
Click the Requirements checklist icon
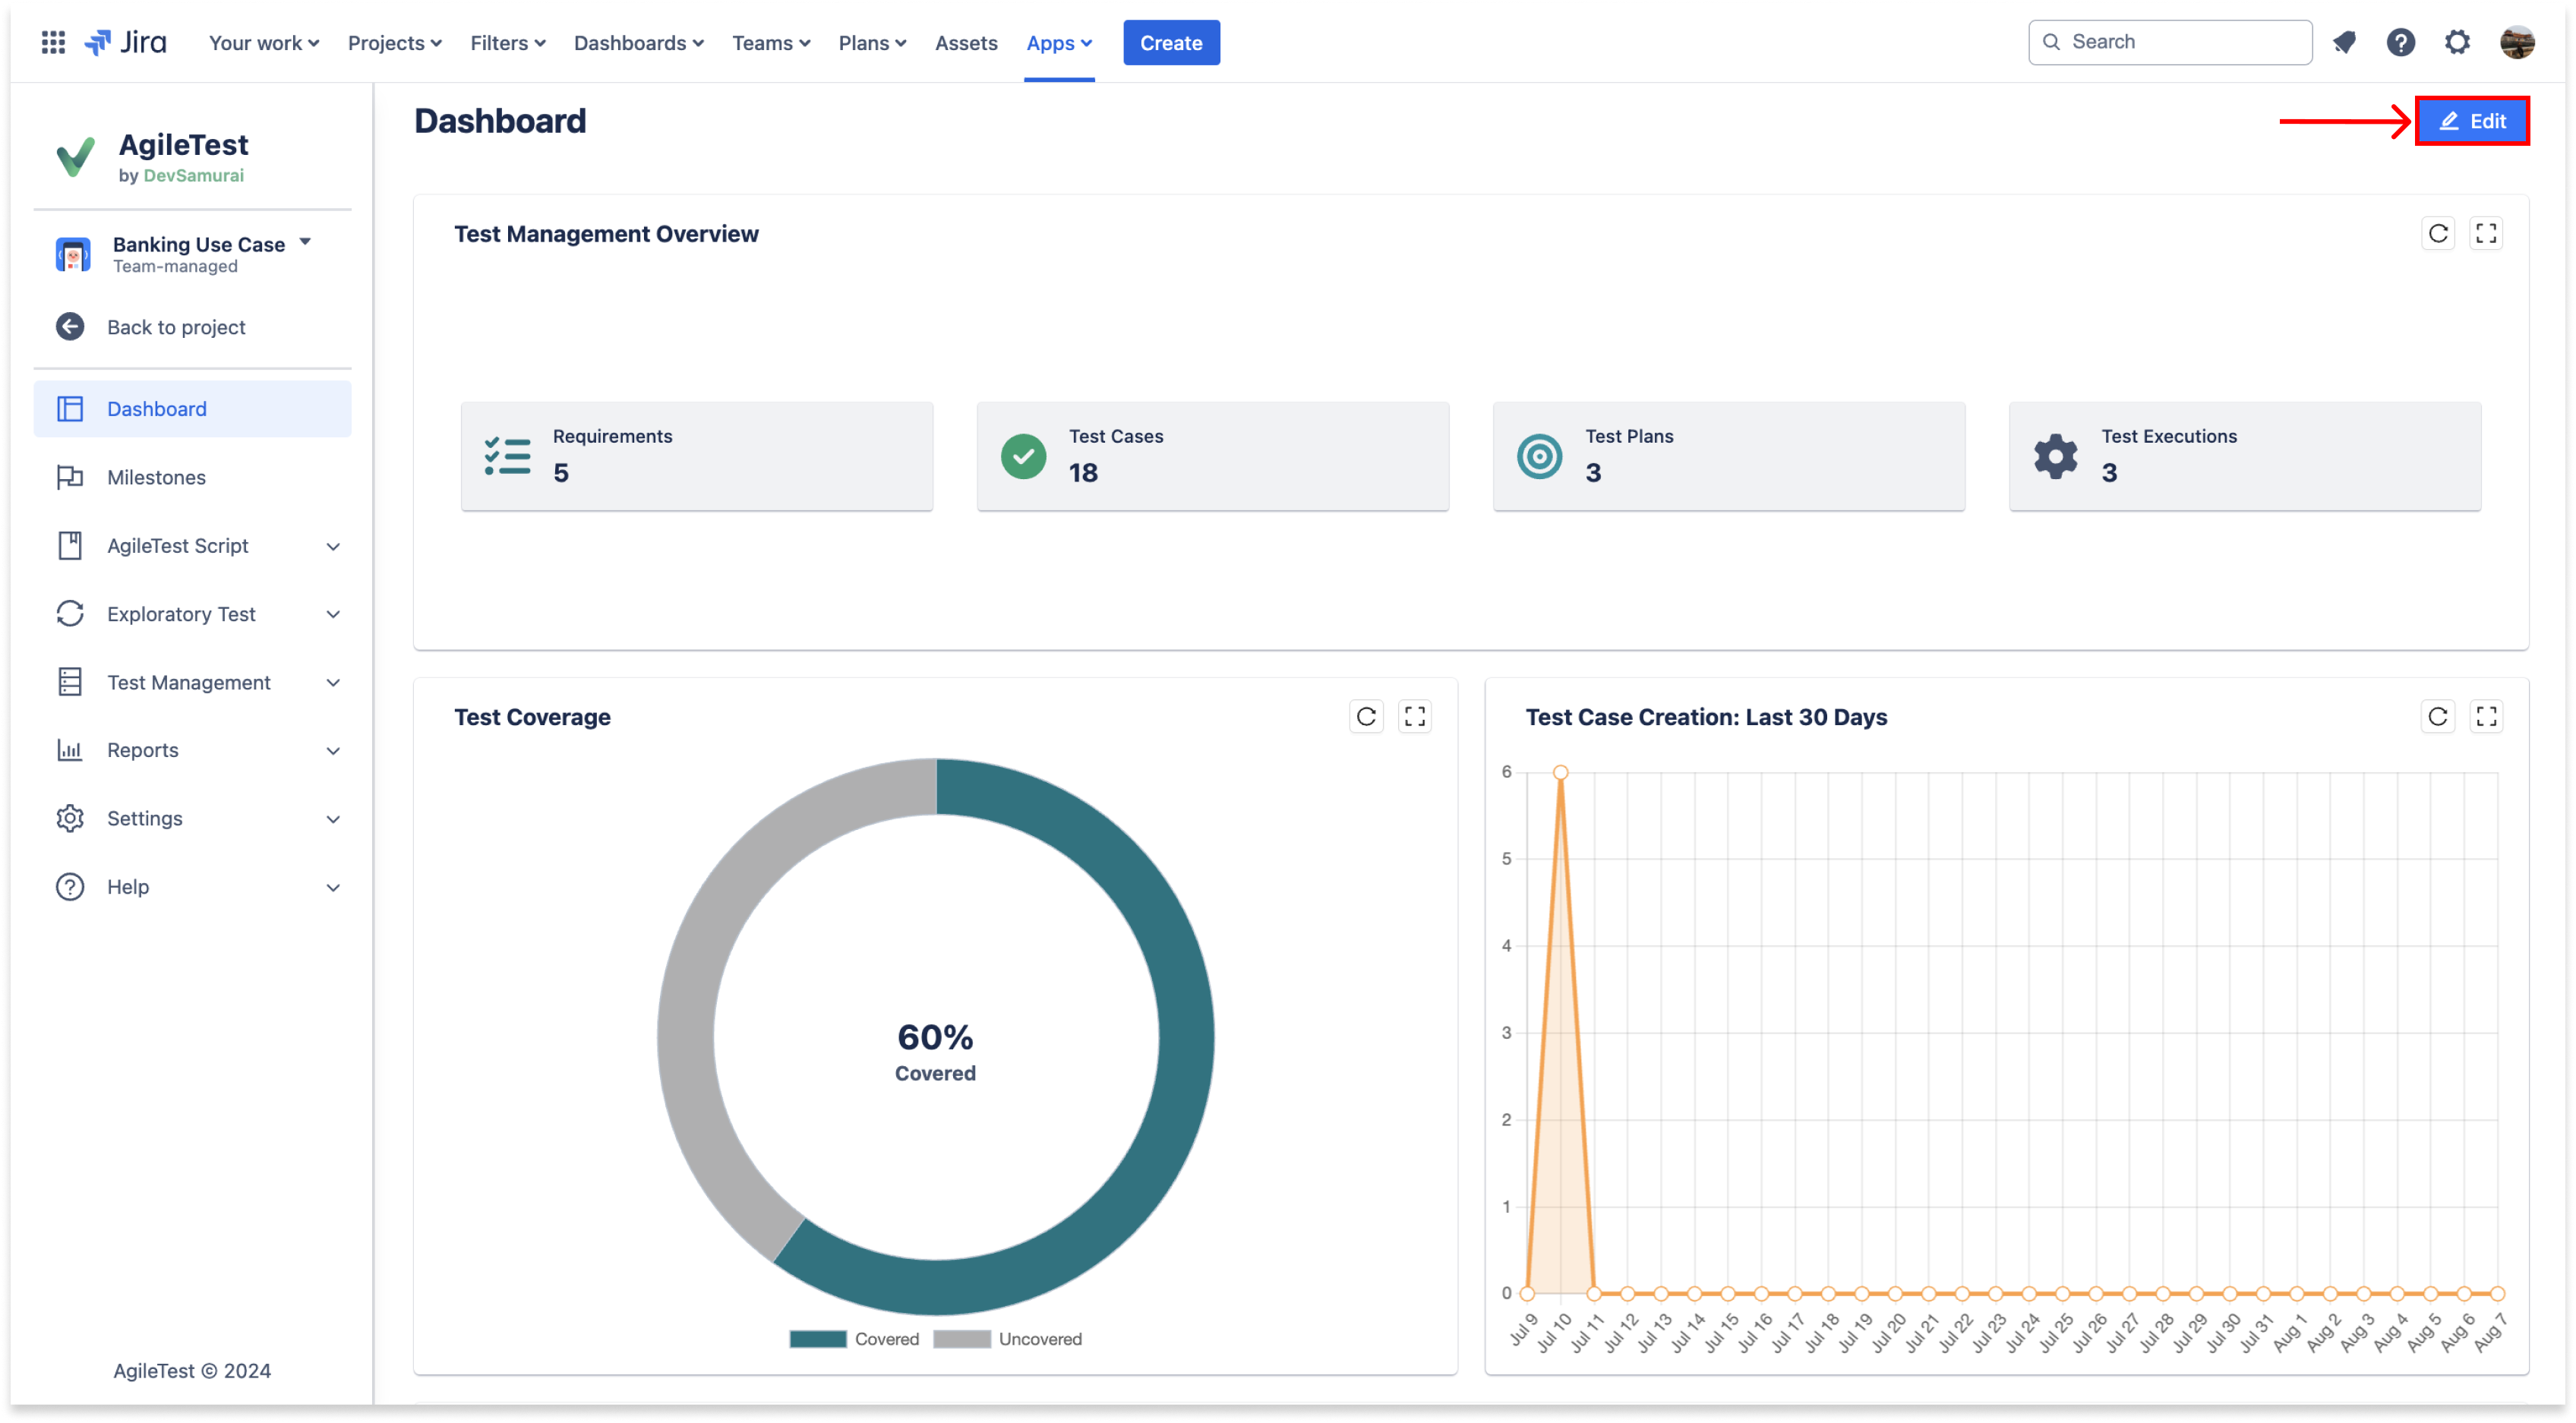click(507, 456)
